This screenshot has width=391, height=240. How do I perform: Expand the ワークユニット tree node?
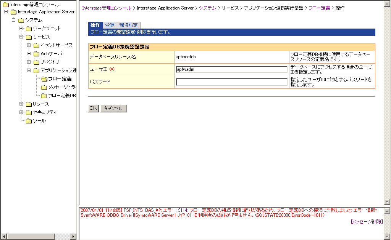click(x=21, y=28)
